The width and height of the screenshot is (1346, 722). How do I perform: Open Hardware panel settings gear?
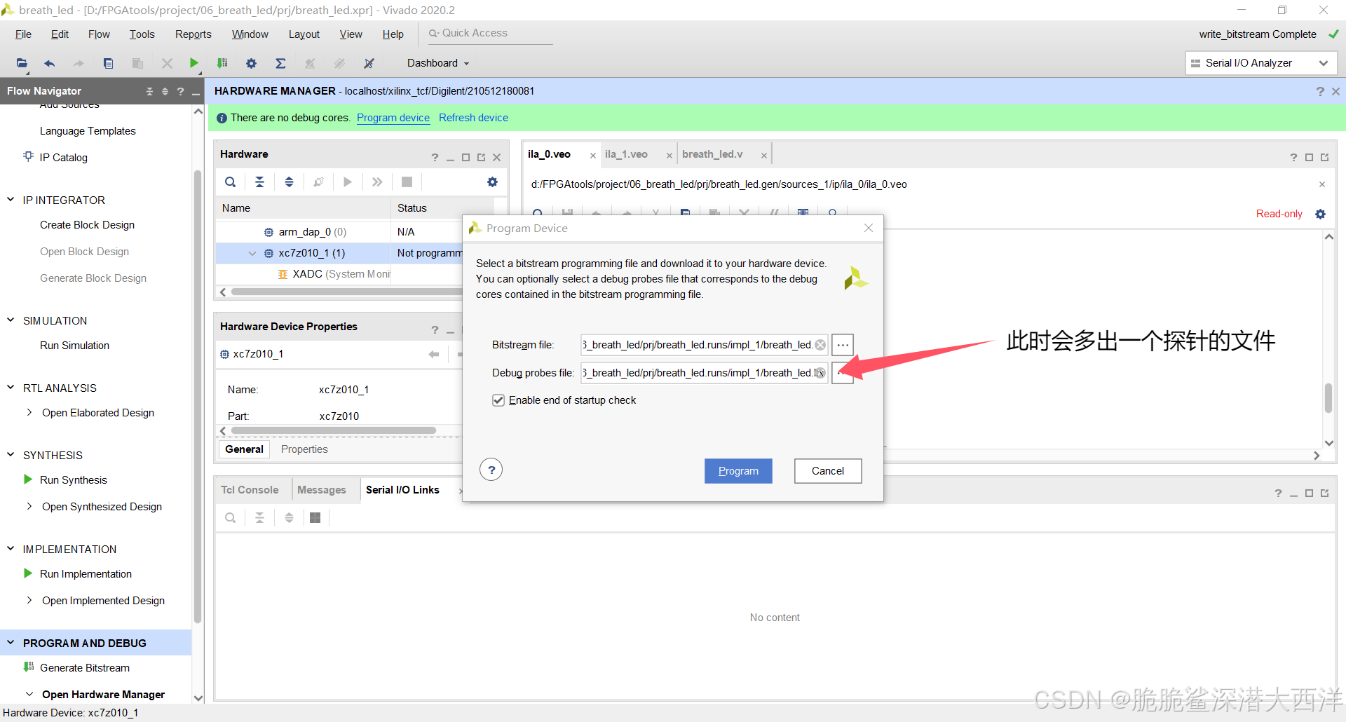tap(492, 182)
